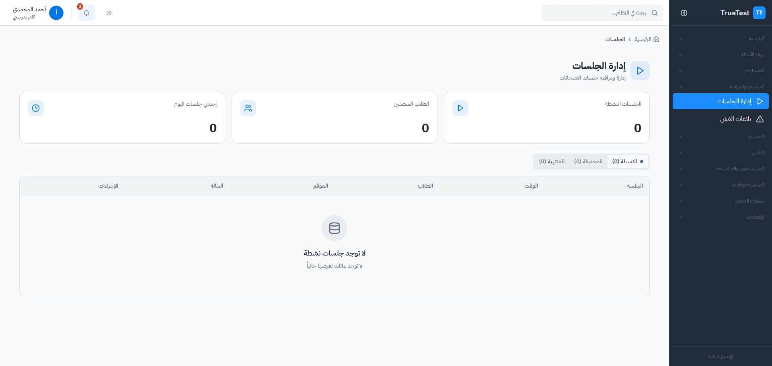The width and height of the screenshot is (772, 366).
Task: Toggle the light theme sun icon
Action: 109,13
